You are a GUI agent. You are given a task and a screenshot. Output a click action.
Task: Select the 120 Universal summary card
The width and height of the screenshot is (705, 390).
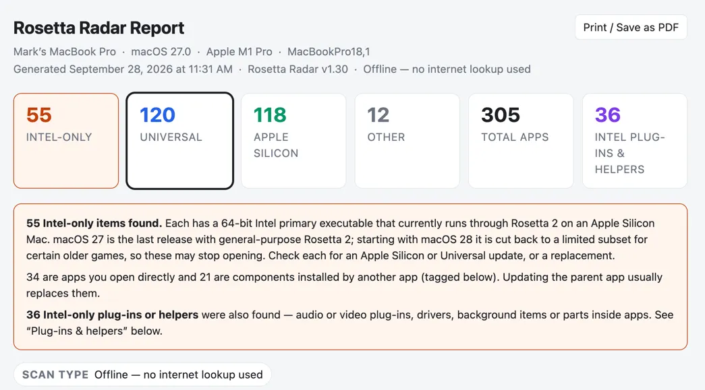[x=180, y=141]
